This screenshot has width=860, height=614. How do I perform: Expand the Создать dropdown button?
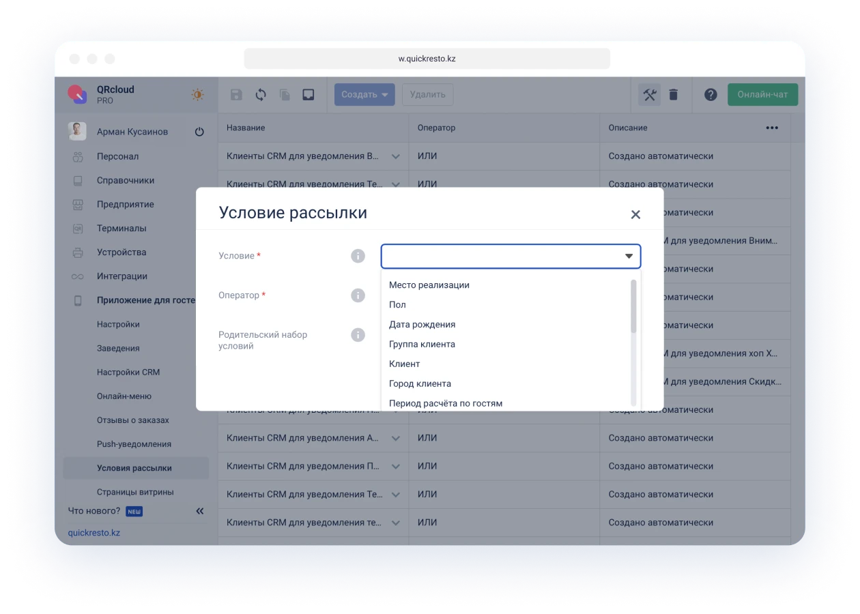(x=364, y=95)
